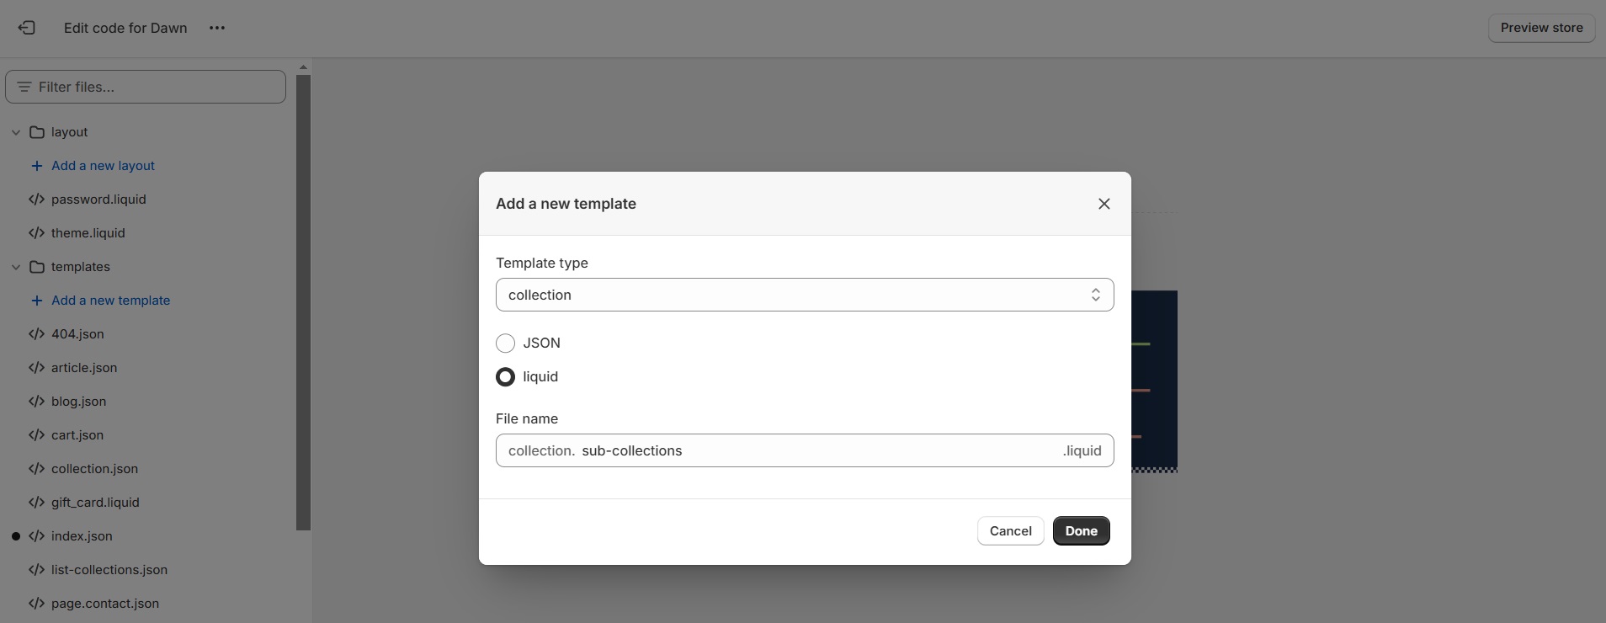Click the filter icon in the Filter files field
The image size is (1606, 623).
pyautogui.click(x=25, y=87)
